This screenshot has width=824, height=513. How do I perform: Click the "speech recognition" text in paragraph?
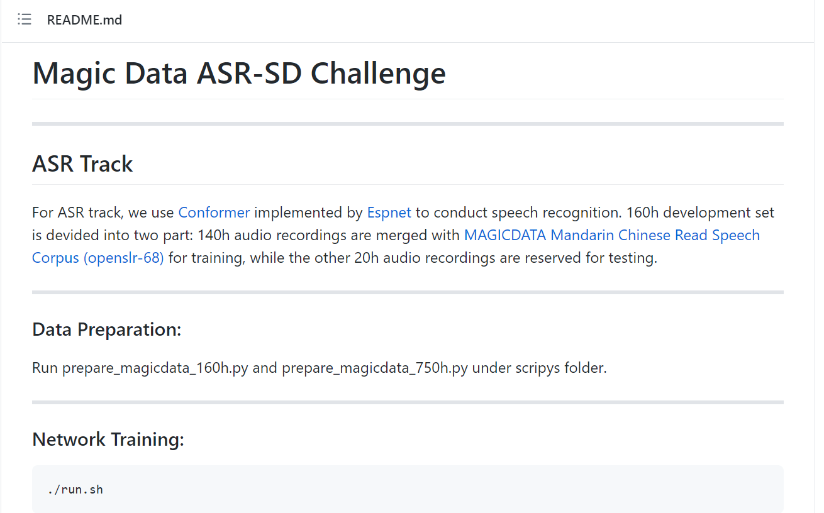(x=560, y=212)
